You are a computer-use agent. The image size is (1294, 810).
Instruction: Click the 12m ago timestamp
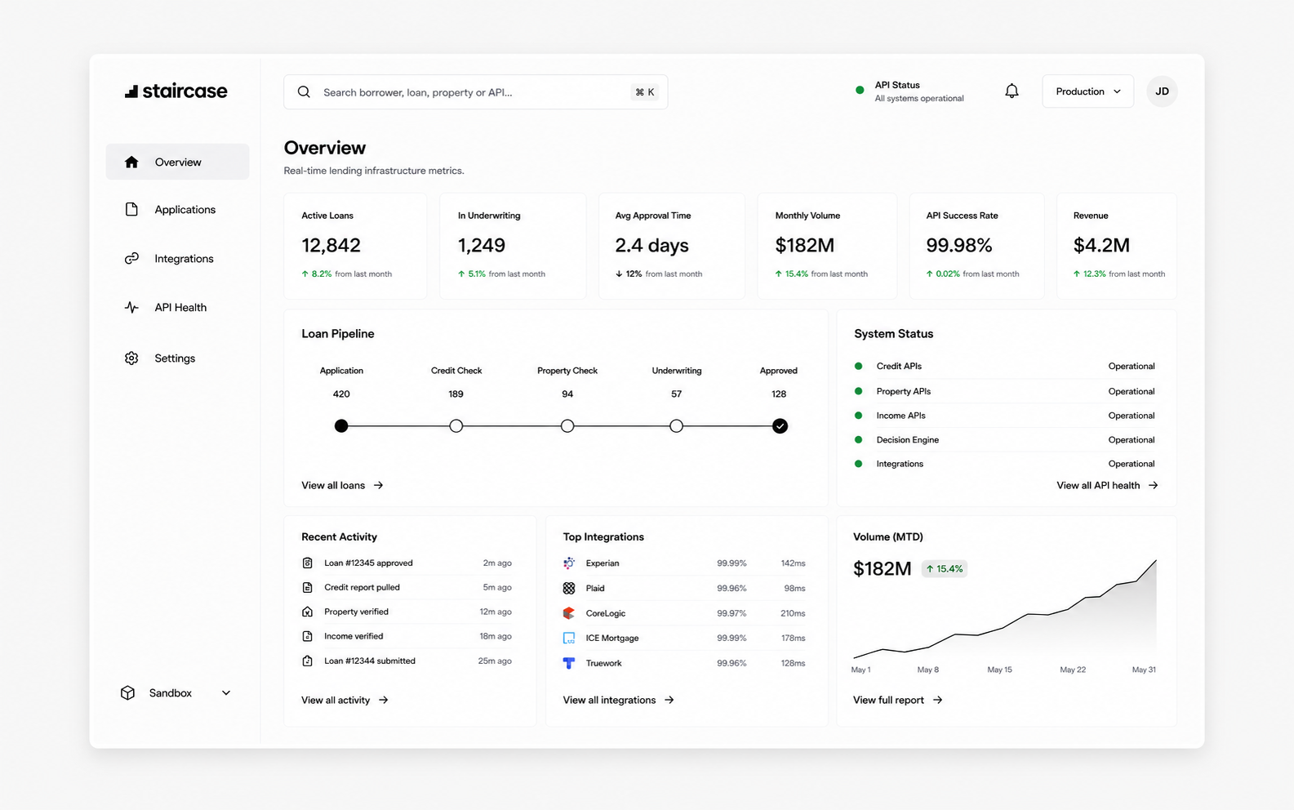click(496, 612)
